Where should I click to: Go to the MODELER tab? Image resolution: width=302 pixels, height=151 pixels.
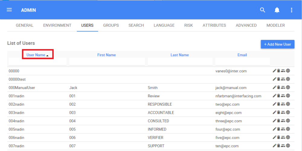[275, 26]
